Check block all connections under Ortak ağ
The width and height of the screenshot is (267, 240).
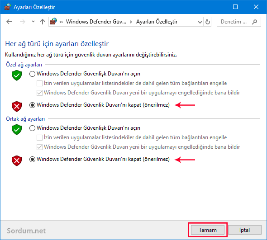pyautogui.click(x=39, y=137)
